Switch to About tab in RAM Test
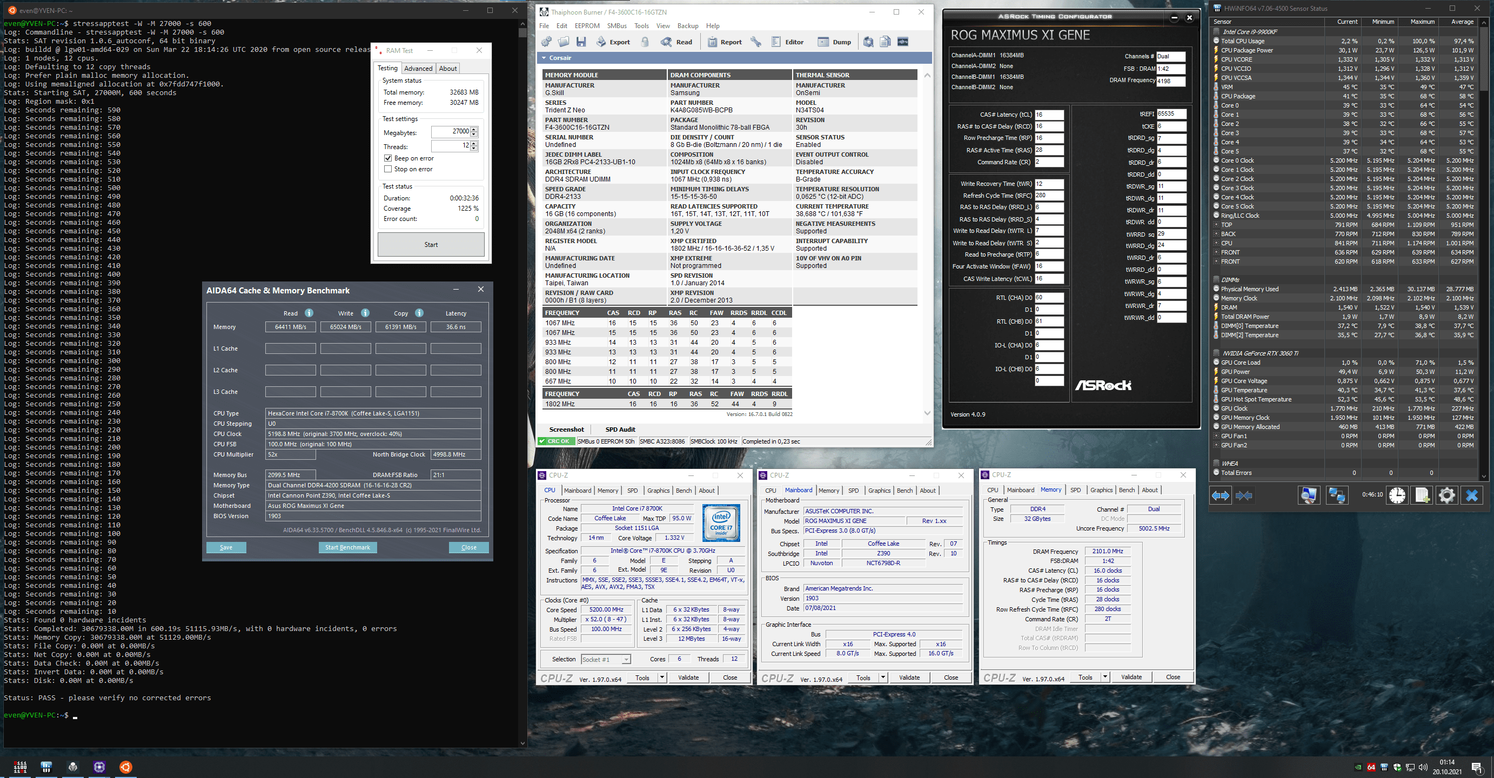This screenshot has height=778, width=1494. tap(448, 69)
